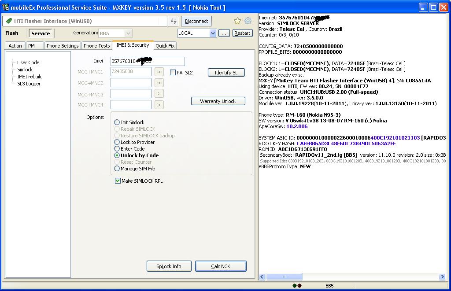Click the mobileEx title bar app icon
451x291 pixels.
point(5,7)
